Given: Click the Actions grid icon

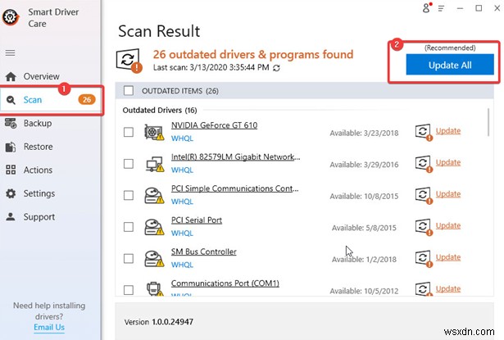Looking at the screenshot, I should click(11, 170).
